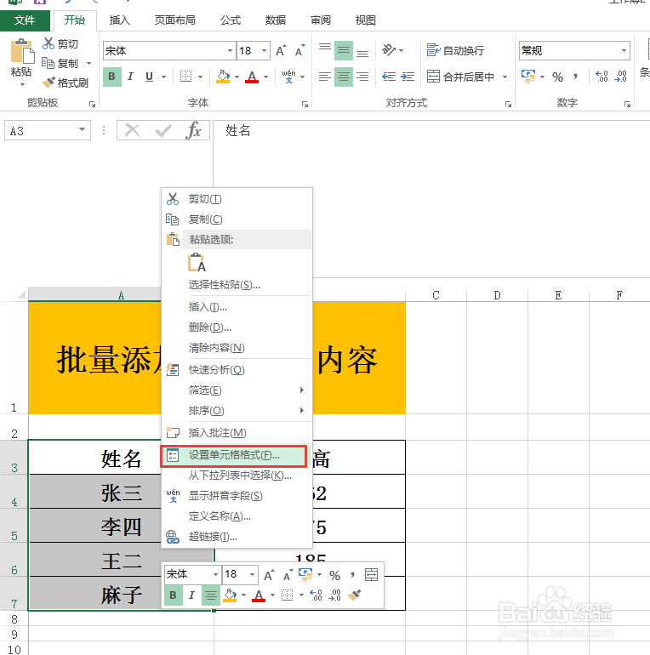This screenshot has height=655, width=650.
Task: Click Increase Decimal in ribbon Number group
Action: click(602, 77)
